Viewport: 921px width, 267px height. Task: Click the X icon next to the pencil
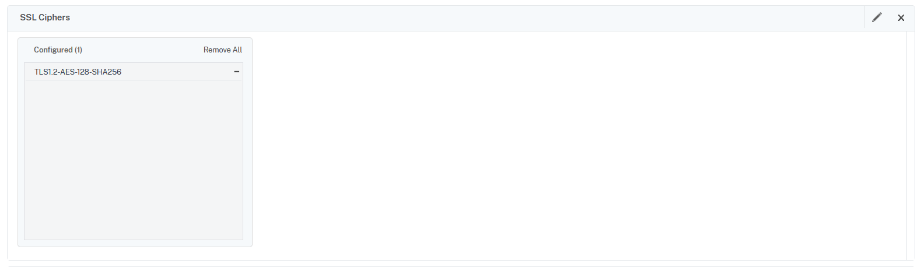pos(901,17)
